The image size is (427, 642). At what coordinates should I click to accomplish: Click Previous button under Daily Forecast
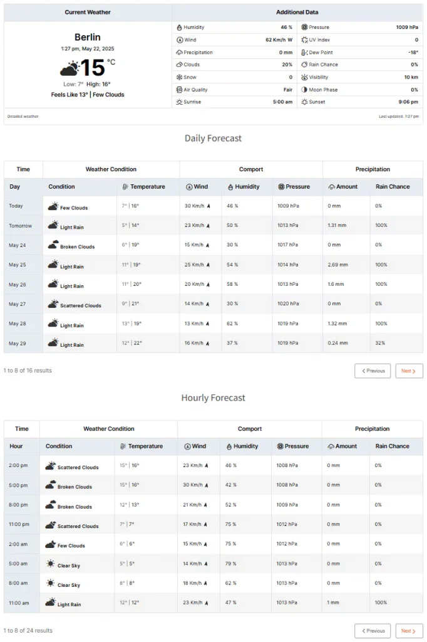point(373,371)
